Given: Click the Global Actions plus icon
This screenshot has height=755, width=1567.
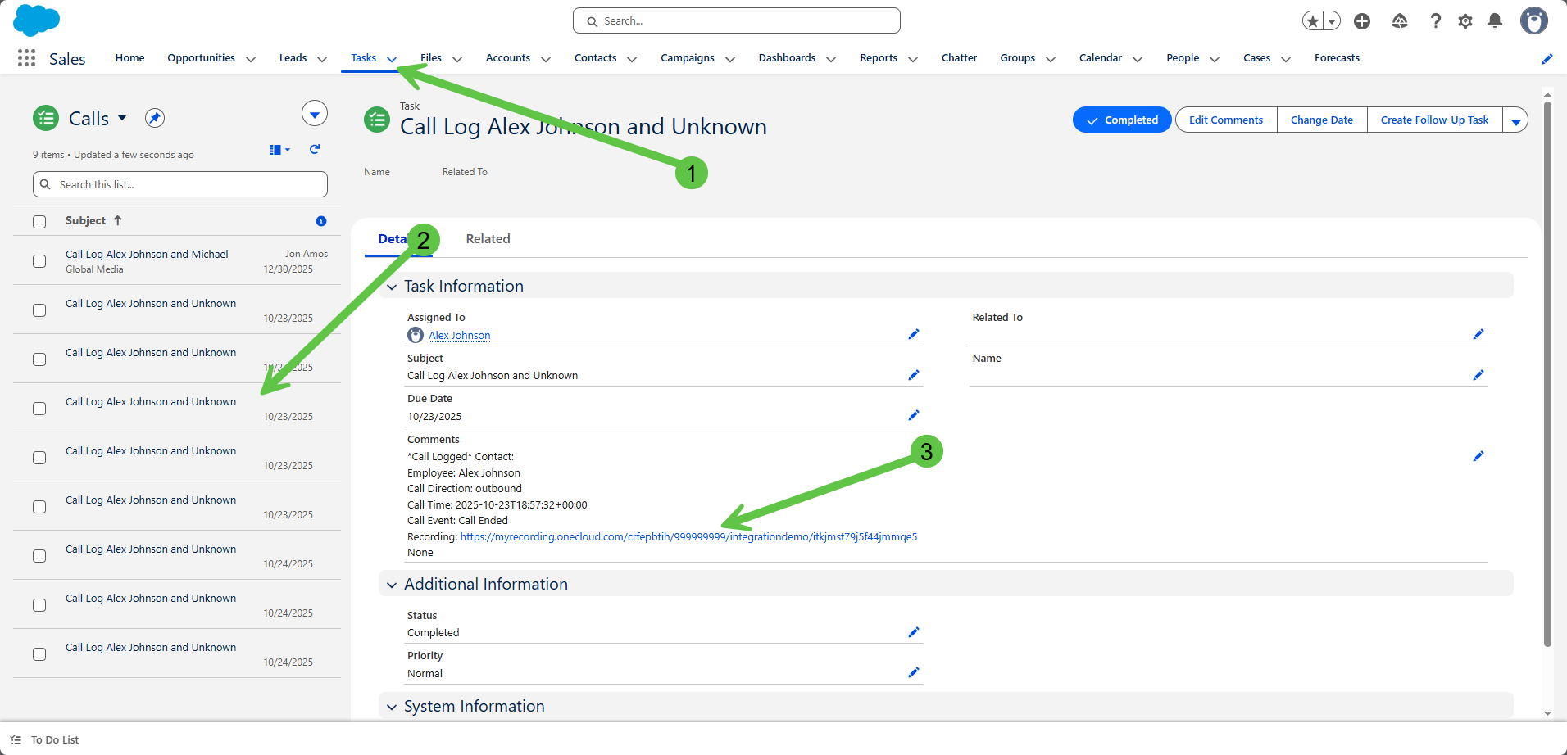Looking at the screenshot, I should point(1362,21).
